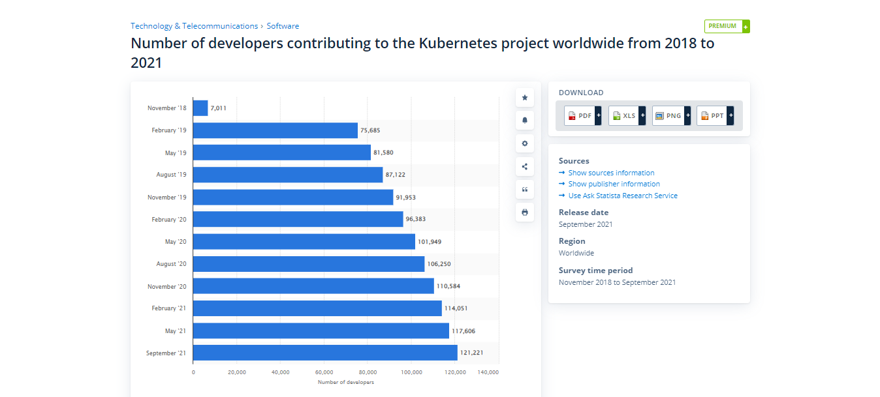Screen dimensions: 880x397
Task: Click the quotation citation icon
Action: [x=524, y=189]
